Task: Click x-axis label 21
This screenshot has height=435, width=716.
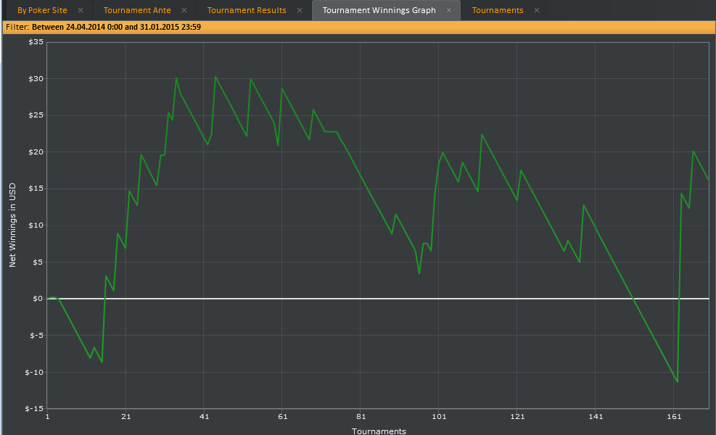Action: pyautogui.click(x=126, y=416)
